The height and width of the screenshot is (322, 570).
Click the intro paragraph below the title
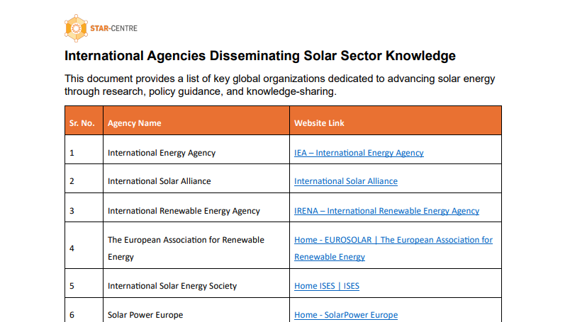click(x=279, y=85)
